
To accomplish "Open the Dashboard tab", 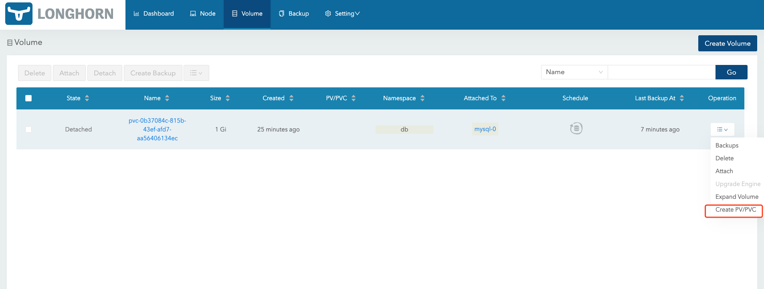I will pos(154,14).
